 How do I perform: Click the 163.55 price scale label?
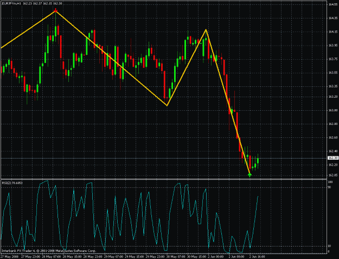click(x=333, y=73)
